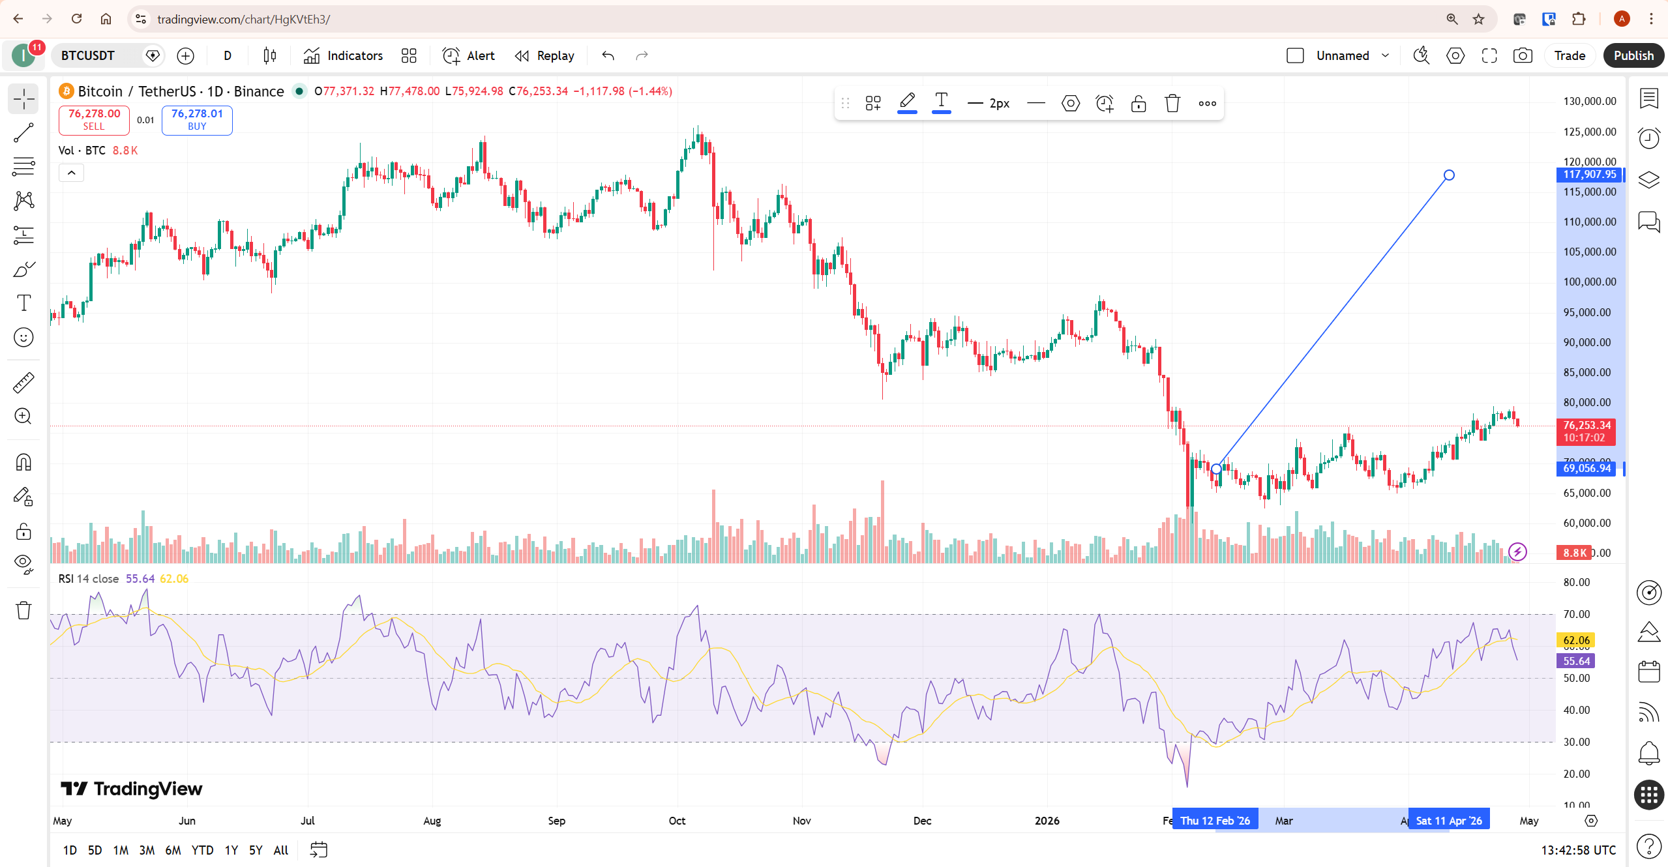Open trend line settings in floating toolbar

[1070, 103]
